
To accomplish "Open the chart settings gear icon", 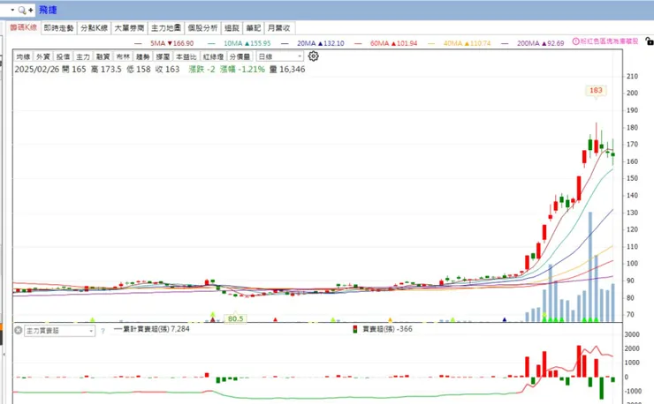I will point(313,56).
